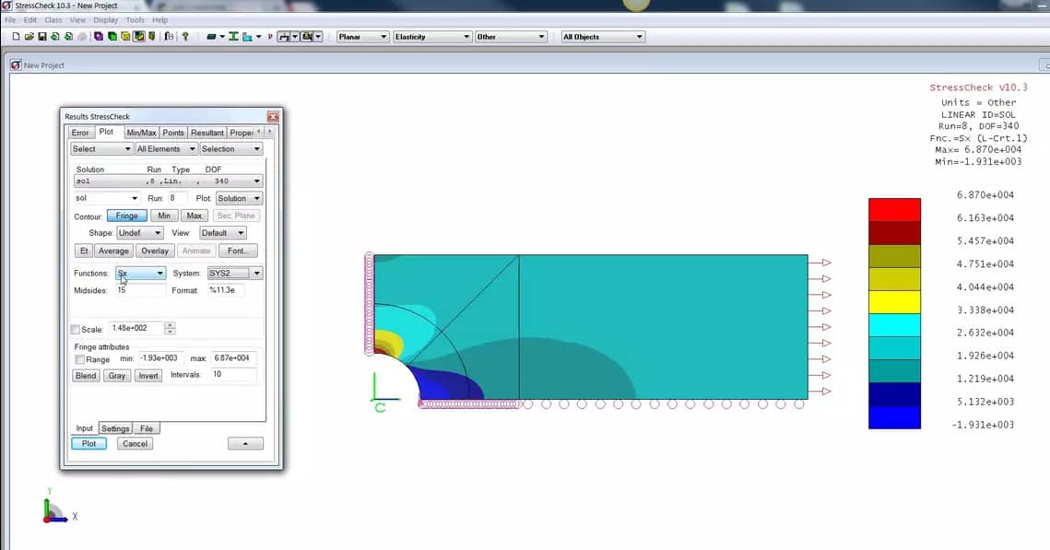Expand the solution run list row dropdown
The image size is (1050, 550).
(x=168, y=181)
